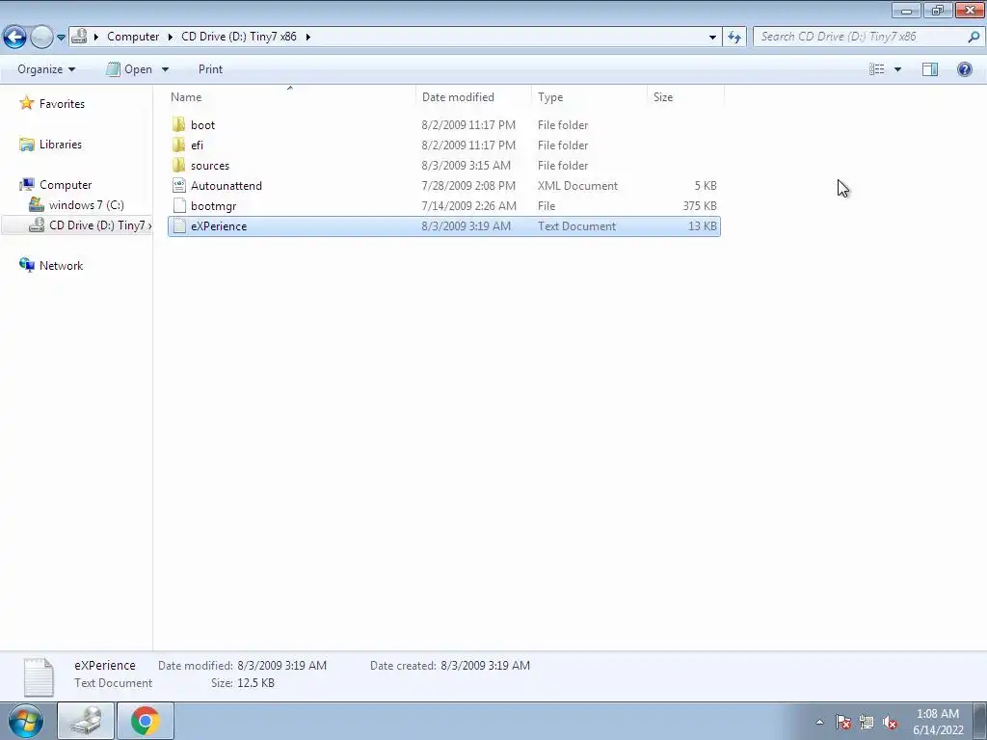Select the sources folder
This screenshot has width=987, height=740.
[443, 166]
